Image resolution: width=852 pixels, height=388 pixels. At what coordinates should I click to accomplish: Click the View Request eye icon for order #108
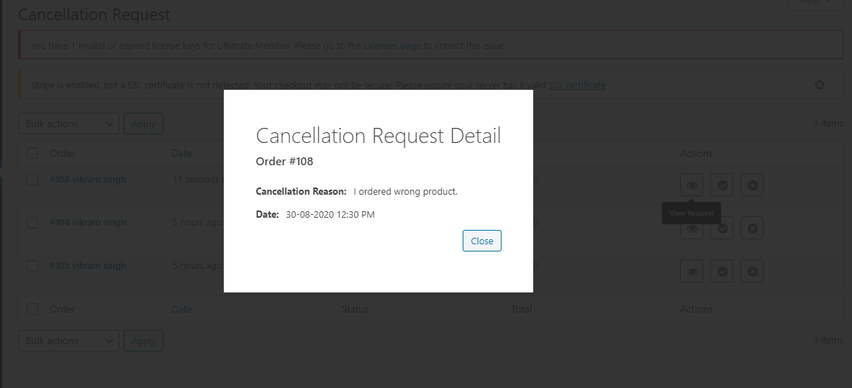coord(691,185)
